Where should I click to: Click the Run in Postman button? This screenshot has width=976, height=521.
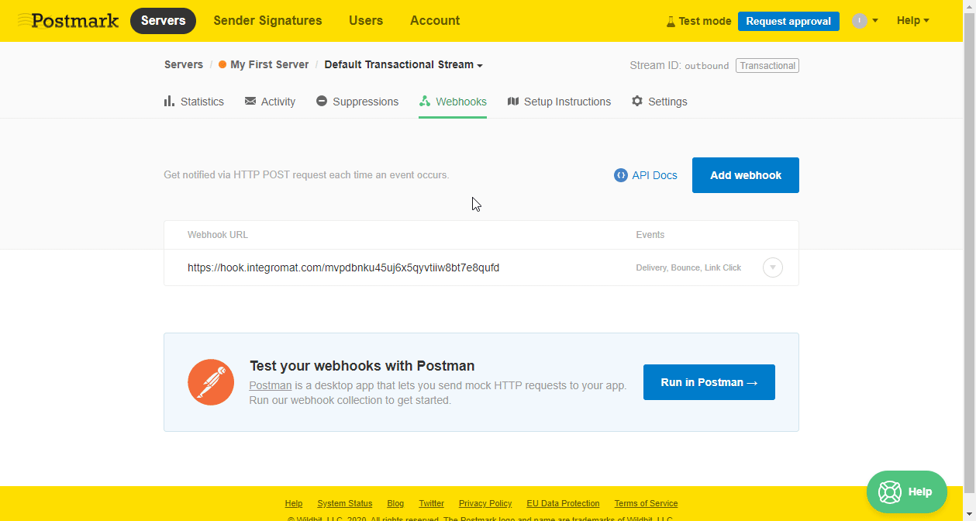coord(709,382)
